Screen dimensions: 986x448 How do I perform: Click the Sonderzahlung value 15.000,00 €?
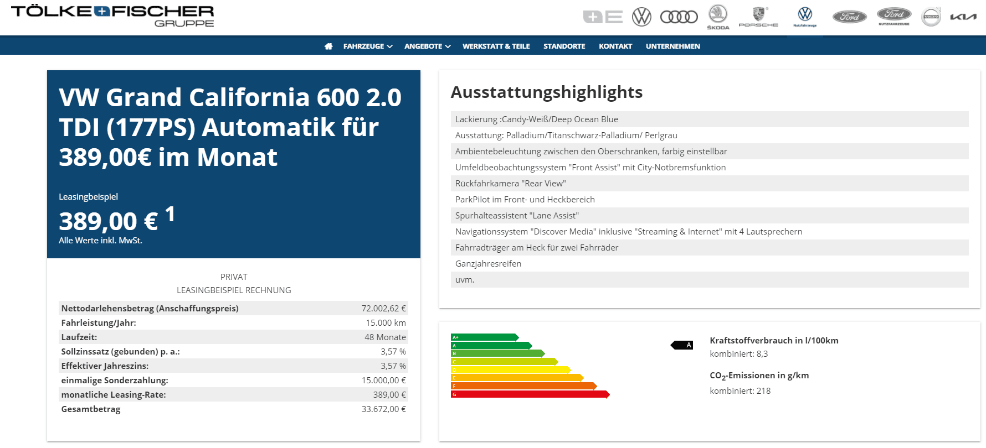pyautogui.click(x=384, y=381)
